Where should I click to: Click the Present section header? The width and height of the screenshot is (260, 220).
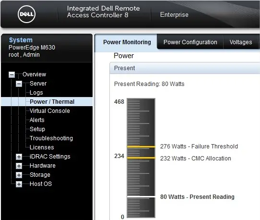coord(185,68)
